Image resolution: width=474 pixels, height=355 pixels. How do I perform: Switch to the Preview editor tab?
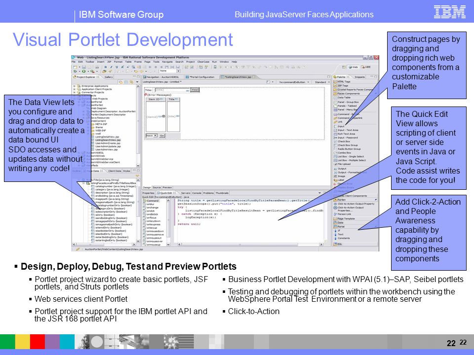167,187
